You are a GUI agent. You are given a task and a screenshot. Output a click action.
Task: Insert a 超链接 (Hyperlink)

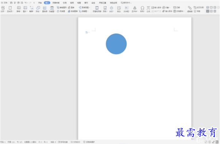[190, 9]
